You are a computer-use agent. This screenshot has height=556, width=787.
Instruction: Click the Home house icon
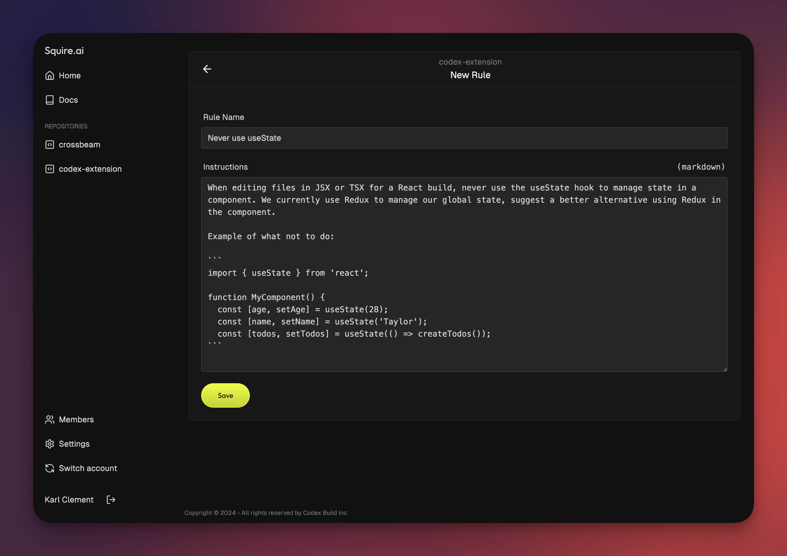pyautogui.click(x=50, y=75)
